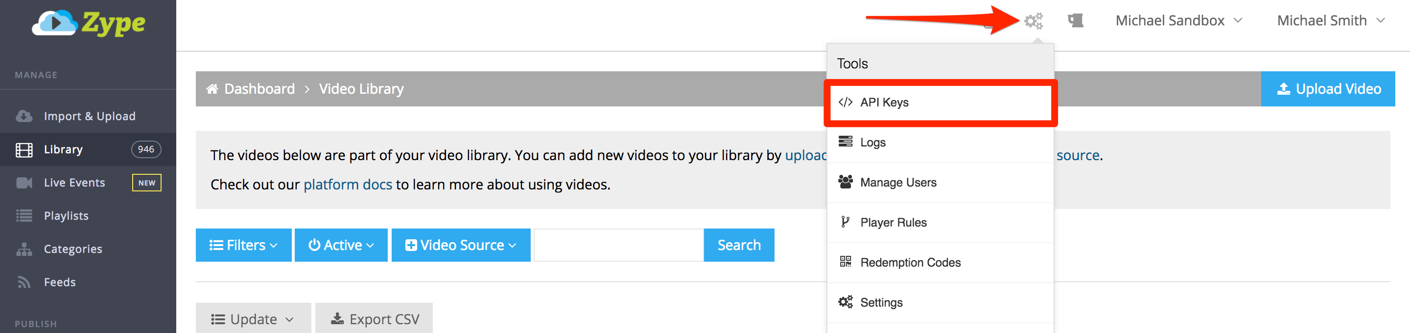The width and height of the screenshot is (1410, 333).
Task: Choose Manage Users in Tools menu
Action: pos(898,183)
